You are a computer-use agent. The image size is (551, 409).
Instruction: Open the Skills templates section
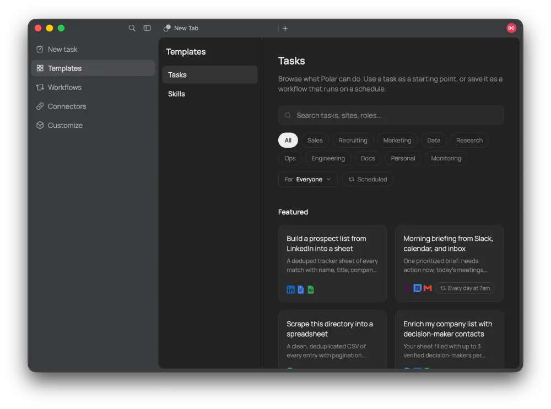point(210,94)
